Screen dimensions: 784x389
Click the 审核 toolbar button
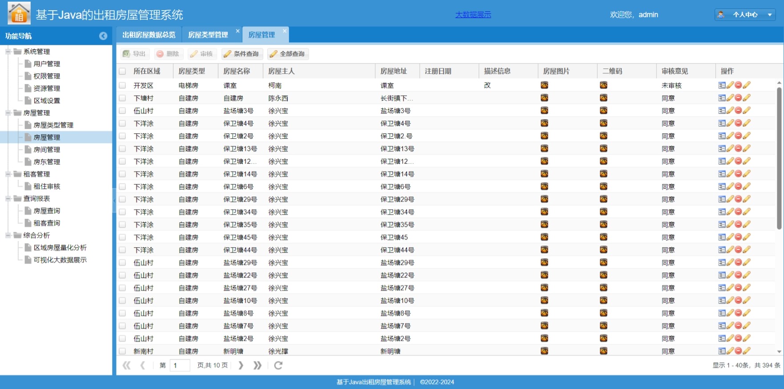202,54
